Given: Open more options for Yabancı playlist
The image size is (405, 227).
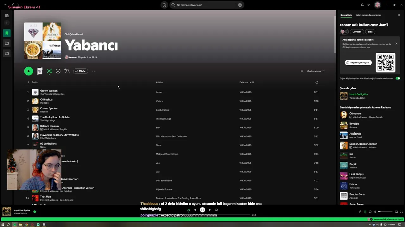Looking at the screenshot, I should click(94, 71).
